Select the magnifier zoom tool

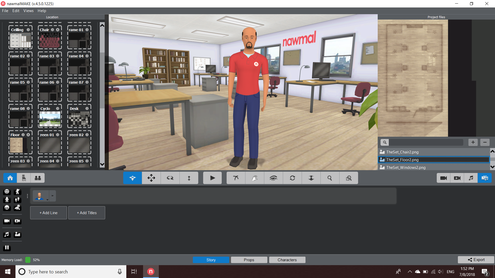pos(330,178)
